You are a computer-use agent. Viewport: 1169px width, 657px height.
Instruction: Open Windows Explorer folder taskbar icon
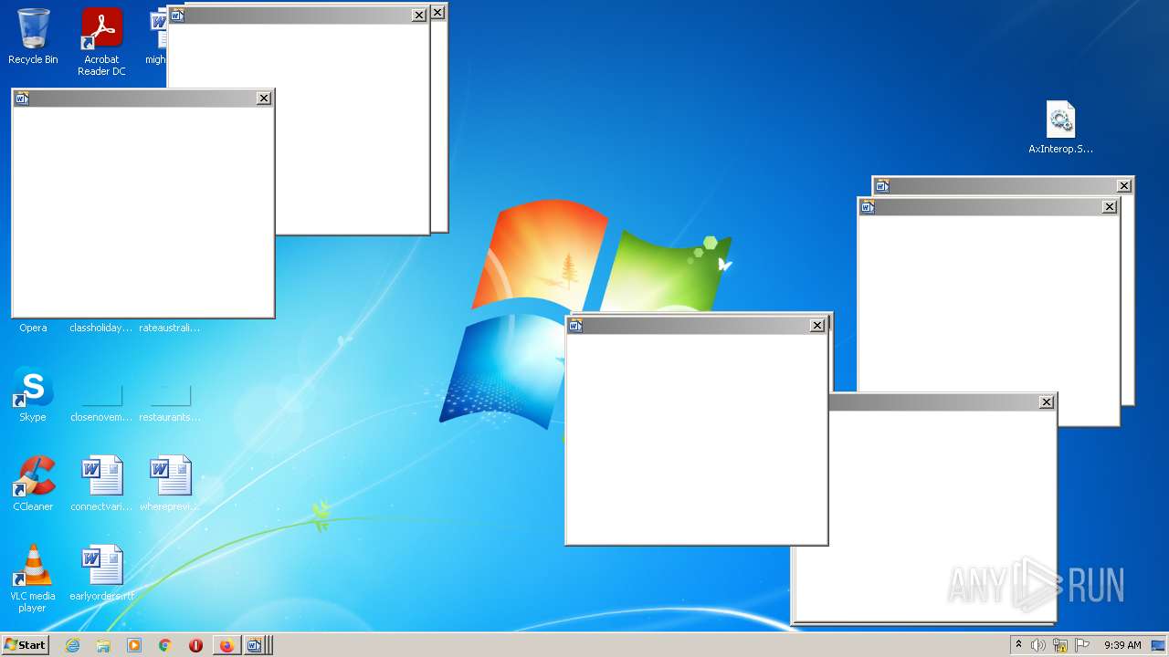103,645
